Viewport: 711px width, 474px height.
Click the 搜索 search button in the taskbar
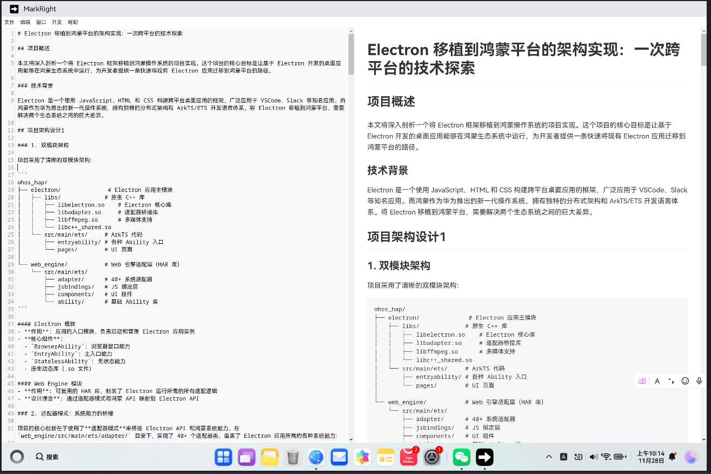[x=48, y=457]
